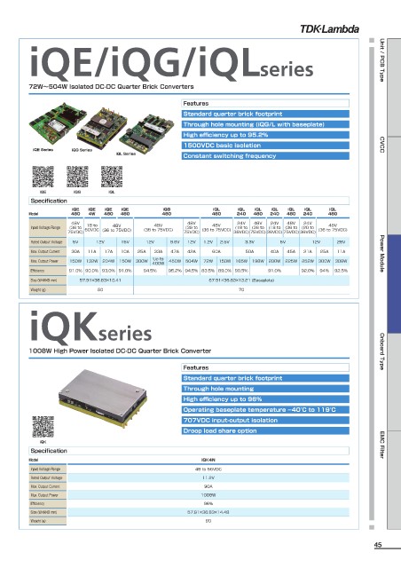Click 'Operating baseplate temperature' feature bar

point(265,409)
